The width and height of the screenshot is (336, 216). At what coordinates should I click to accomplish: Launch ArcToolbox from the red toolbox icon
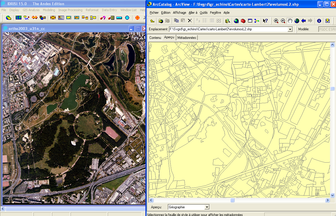click(243, 21)
